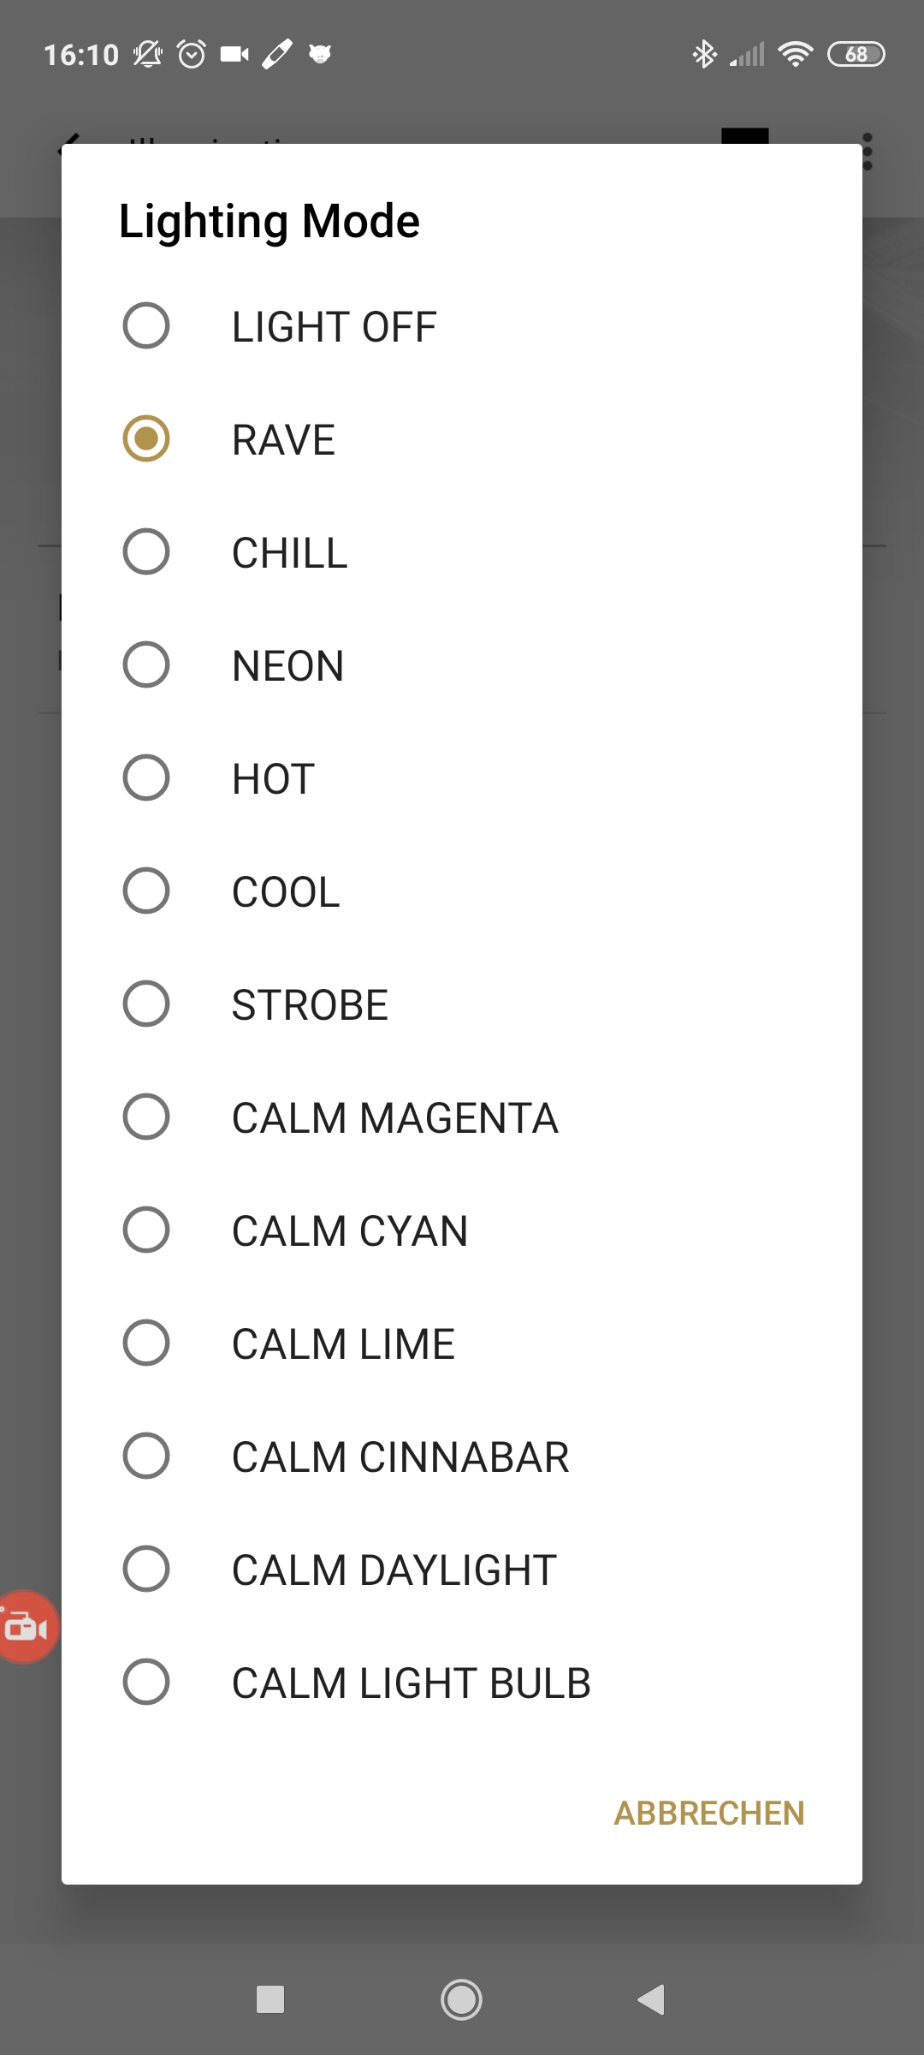Select the CHILL radio button
924x2055 pixels.
(146, 552)
